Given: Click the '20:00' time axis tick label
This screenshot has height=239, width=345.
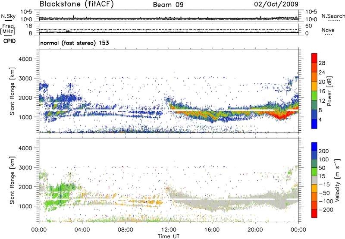Looking at the screenshot, I should (255, 230).
